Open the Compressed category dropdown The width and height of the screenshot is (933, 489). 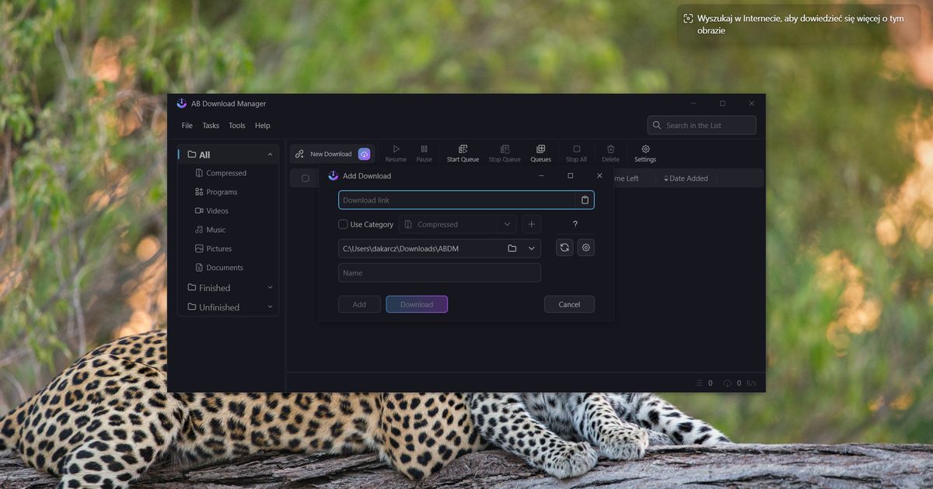(507, 224)
